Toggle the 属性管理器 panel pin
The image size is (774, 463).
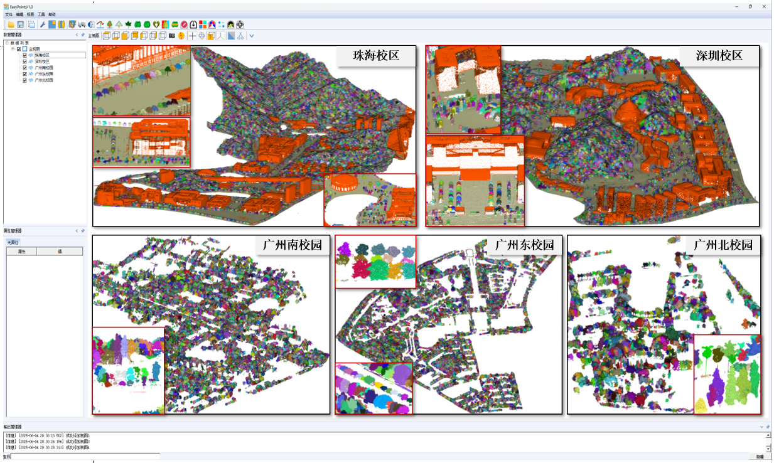(82, 231)
